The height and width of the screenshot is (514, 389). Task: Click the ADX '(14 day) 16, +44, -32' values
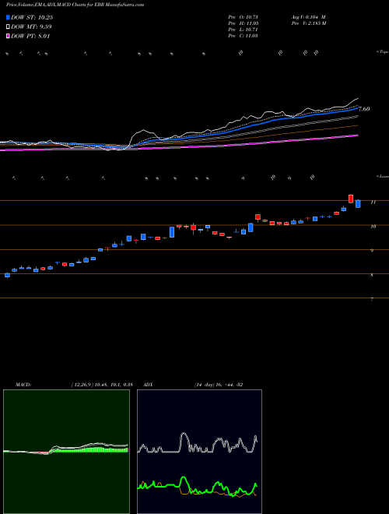click(x=218, y=385)
